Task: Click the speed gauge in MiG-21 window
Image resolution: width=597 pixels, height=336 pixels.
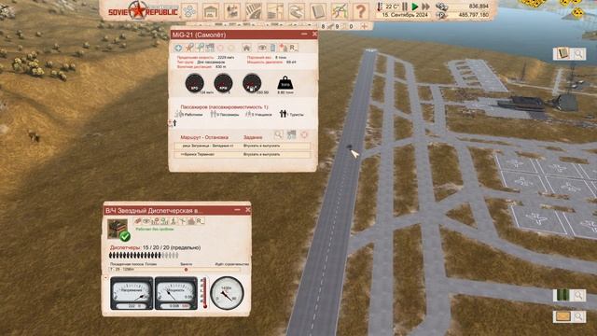Action: [195, 83]
